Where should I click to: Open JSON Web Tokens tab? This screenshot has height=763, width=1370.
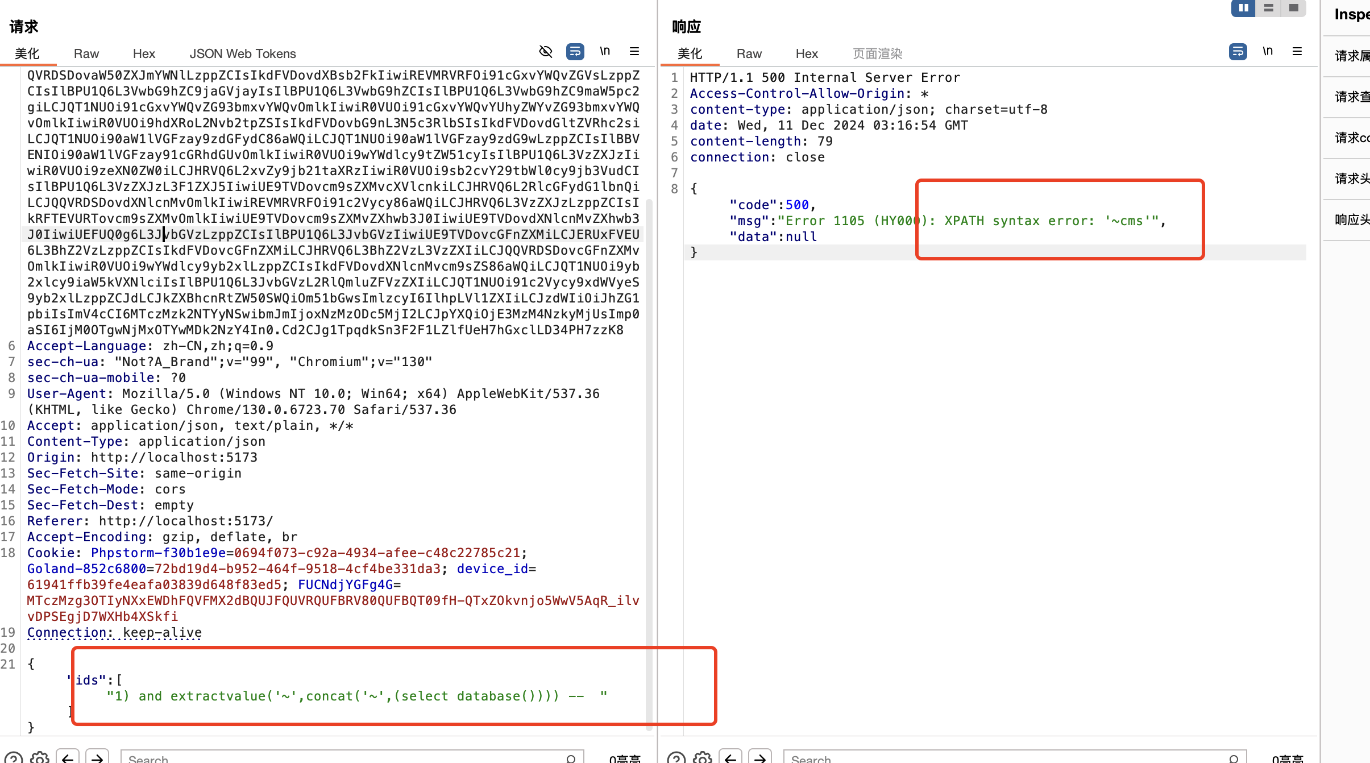pyautogui.click(x=242, y=53)
